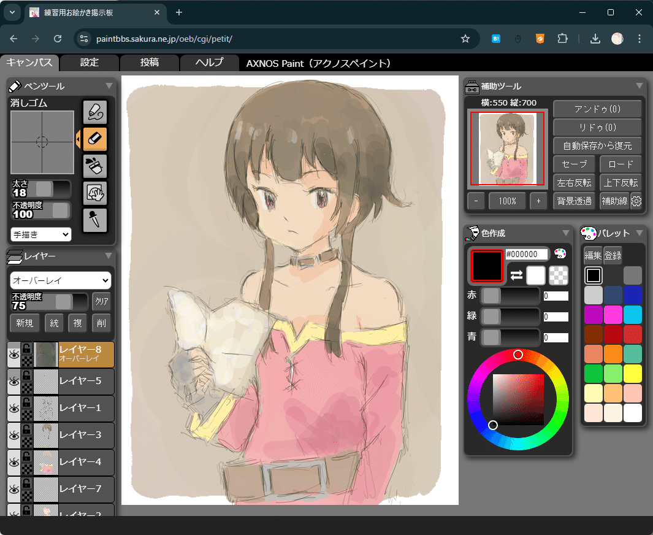
Task: Click the orange shield extension icon
Action: [x=540, y=39]
